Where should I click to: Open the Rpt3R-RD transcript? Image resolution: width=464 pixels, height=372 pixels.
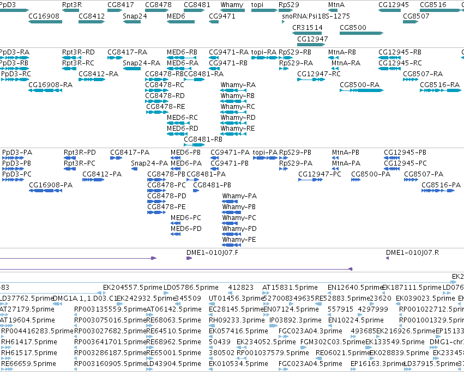[x=71, y=58]
